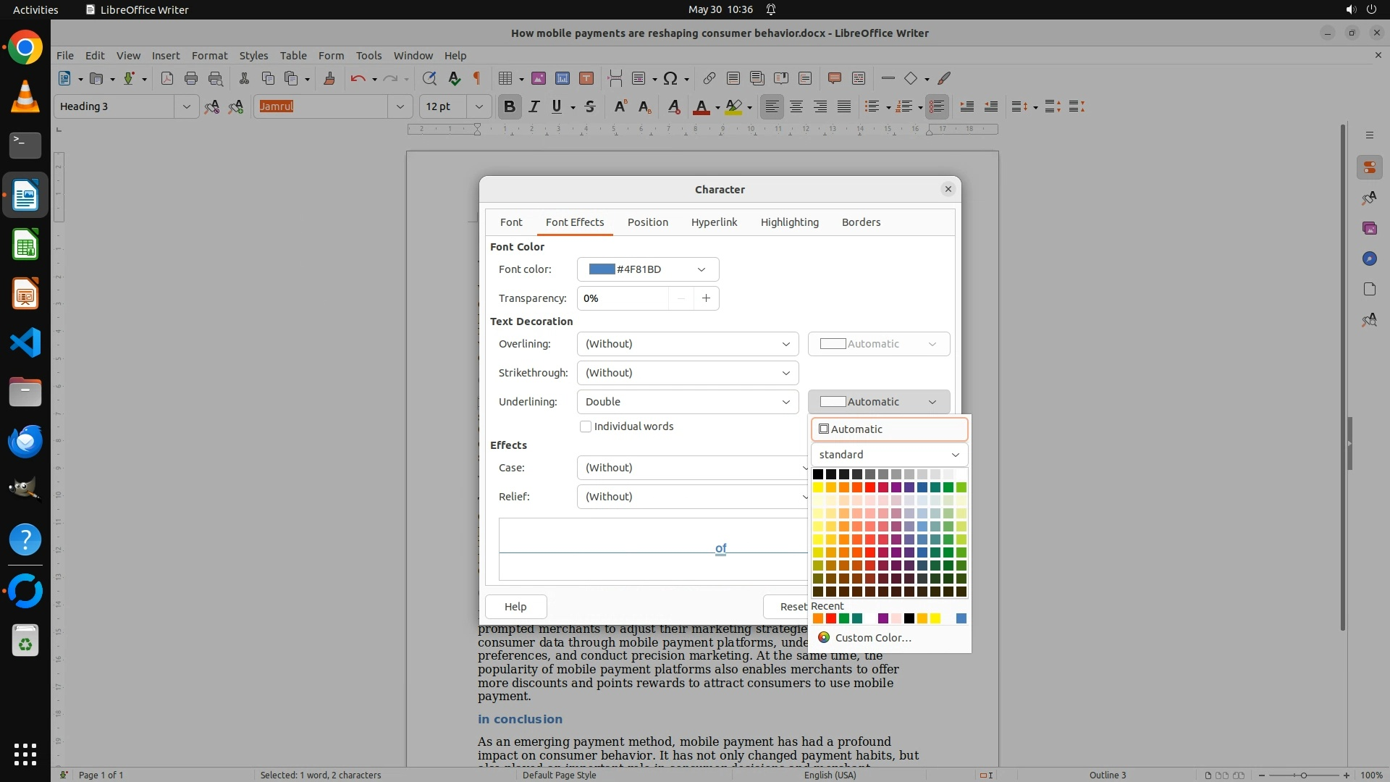Viewport: 1390px width, 782px height.
Task: Select the Automatic color option
Action: [x=889, y=429]
